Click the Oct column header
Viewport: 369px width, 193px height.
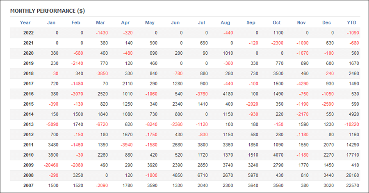click(276, 22)
